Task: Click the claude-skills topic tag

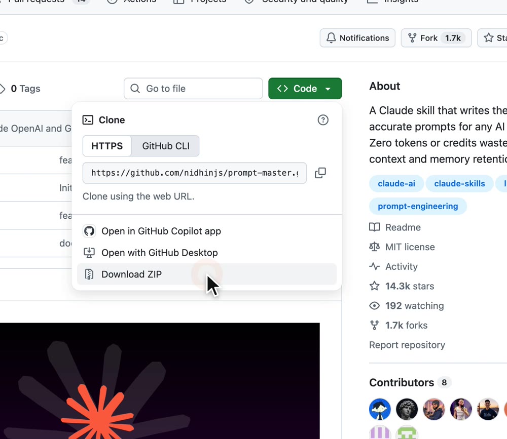Action: click(459, 183)
